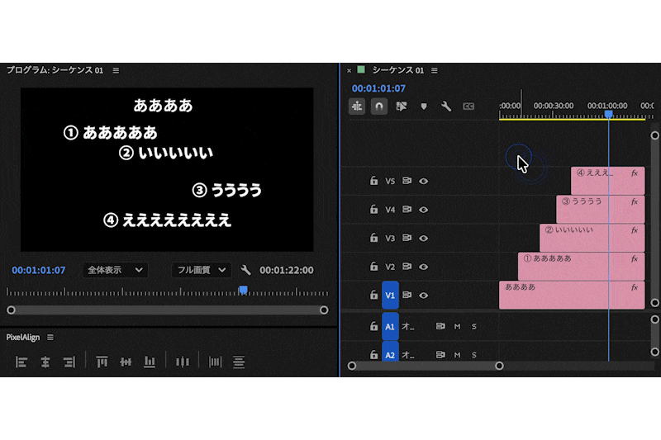Select the ② いいいいい clip on V3
The width and height of the screenshot is (661, 440).
tap(592, 238)
